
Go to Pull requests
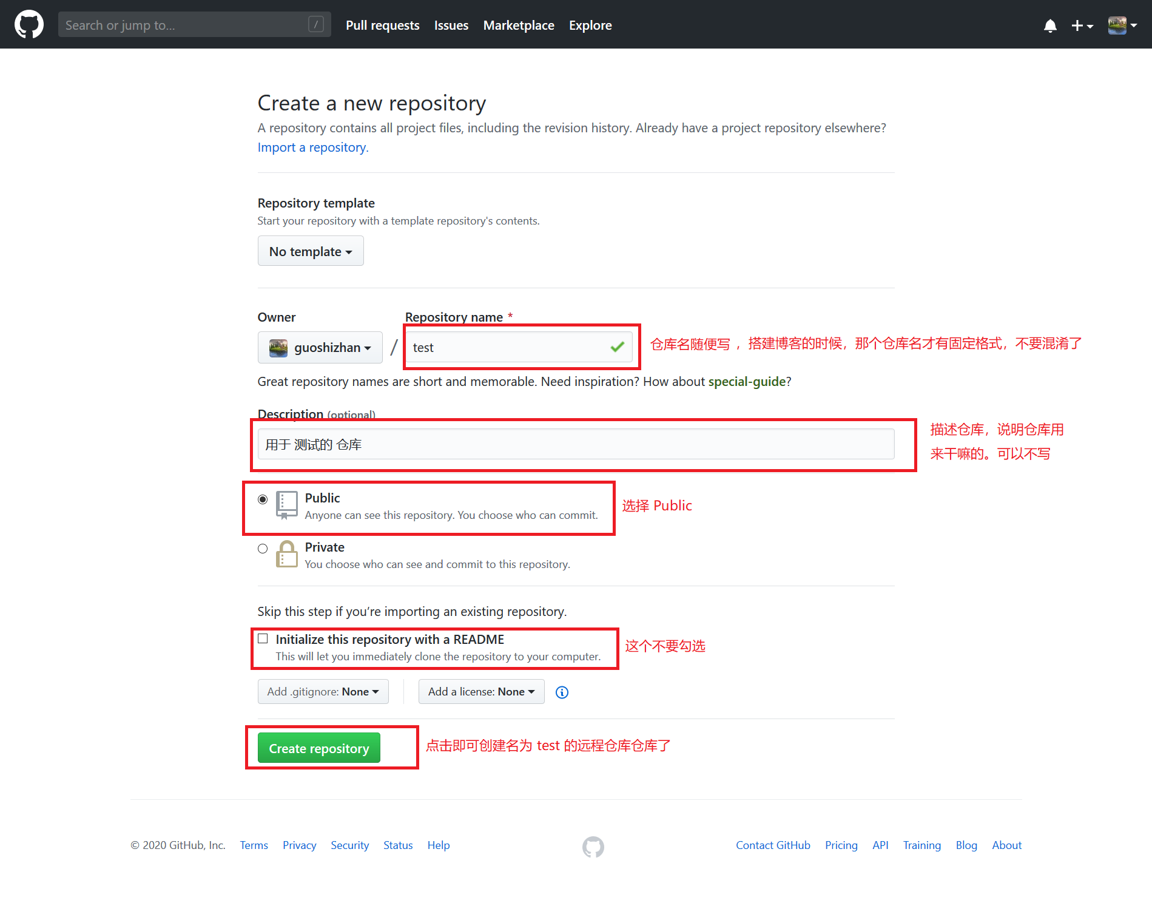(x=382, y=25)
